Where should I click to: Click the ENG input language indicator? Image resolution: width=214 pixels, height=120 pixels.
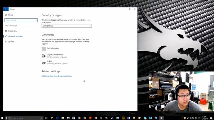[199, 118]
